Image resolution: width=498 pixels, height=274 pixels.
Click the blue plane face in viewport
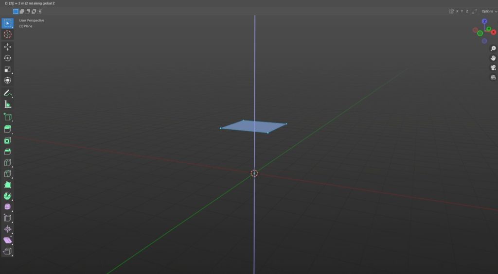(253, 126)
